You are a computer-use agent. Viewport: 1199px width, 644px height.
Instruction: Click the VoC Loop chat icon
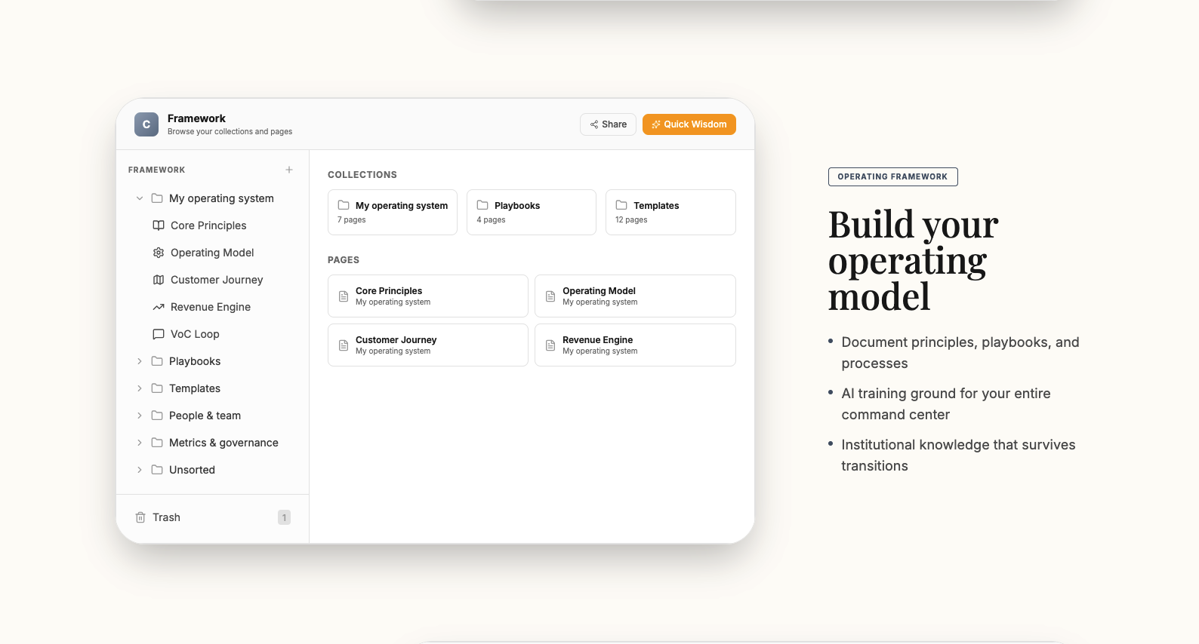click(159, 334)
